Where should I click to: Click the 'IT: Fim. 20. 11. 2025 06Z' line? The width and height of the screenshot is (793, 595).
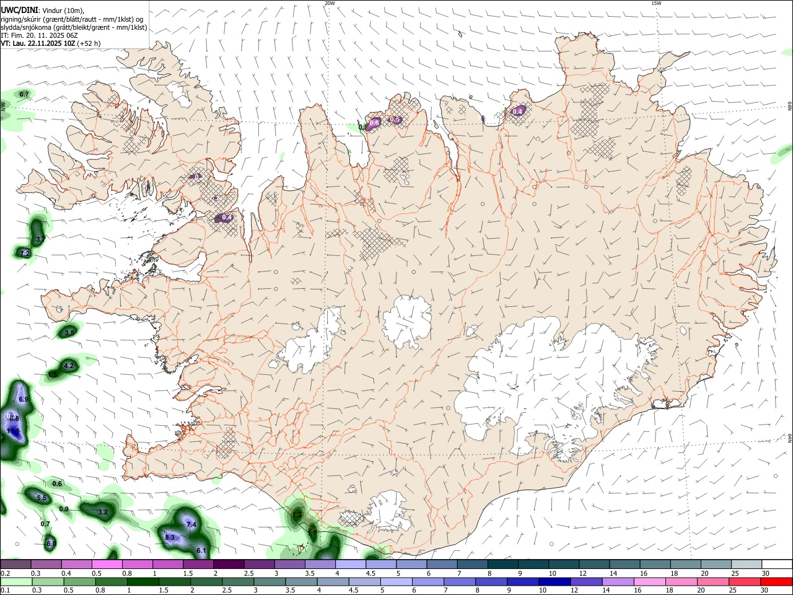click(39, 35)
